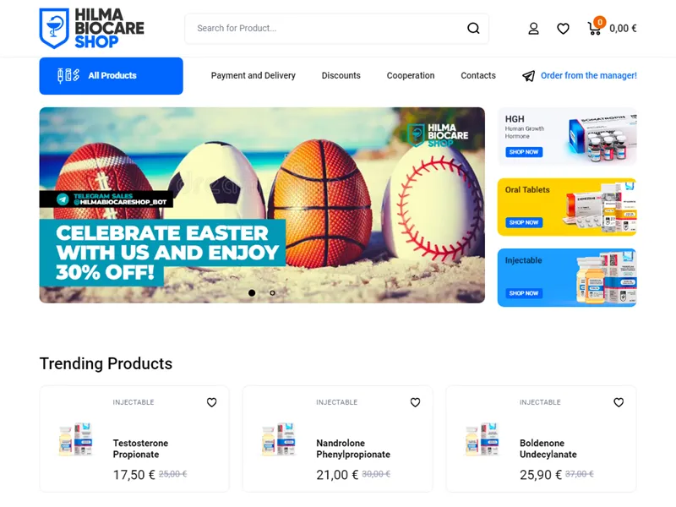The height and width of the screenshot is (507, 676).
Task: Open the Cooperation menu item
Action: [x=411, y=75]
